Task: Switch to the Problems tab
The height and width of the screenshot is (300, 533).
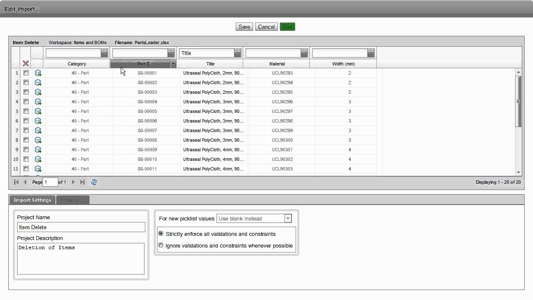Action: pyautogui.click(x=72, y=200)
